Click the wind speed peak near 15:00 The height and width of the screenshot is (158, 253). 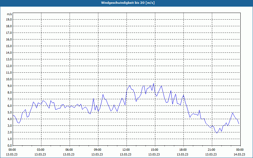[153, 83]
